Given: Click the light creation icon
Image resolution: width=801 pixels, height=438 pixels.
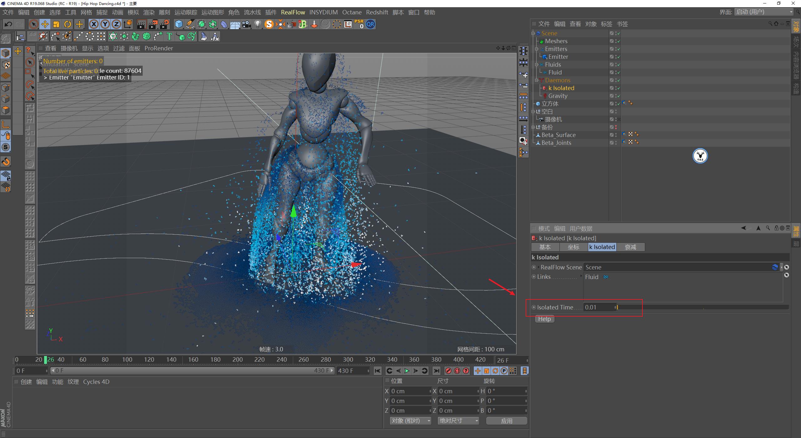Looking at the screenshot, I should (258, 24).
